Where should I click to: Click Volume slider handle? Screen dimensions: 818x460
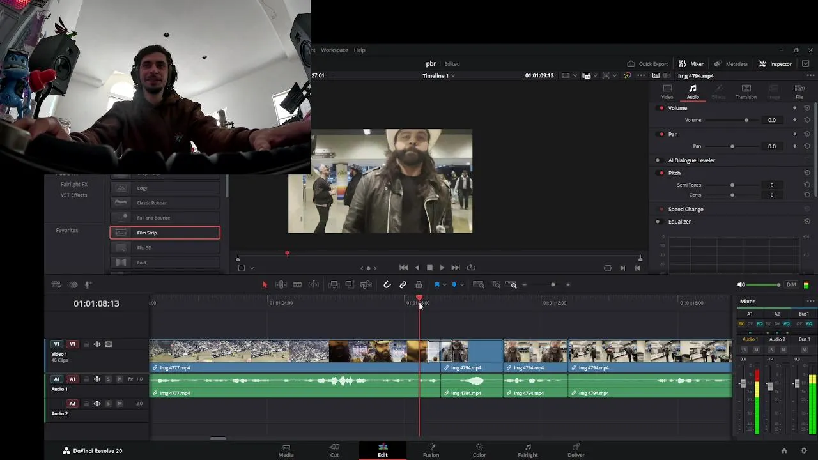746,120
